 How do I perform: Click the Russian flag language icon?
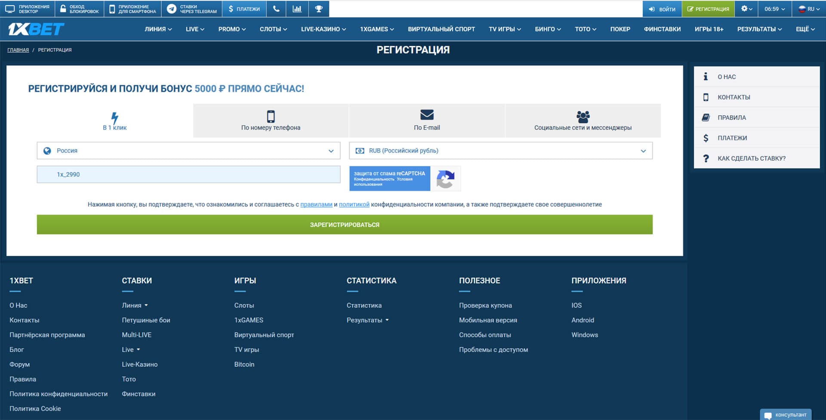tap(802, 9)
